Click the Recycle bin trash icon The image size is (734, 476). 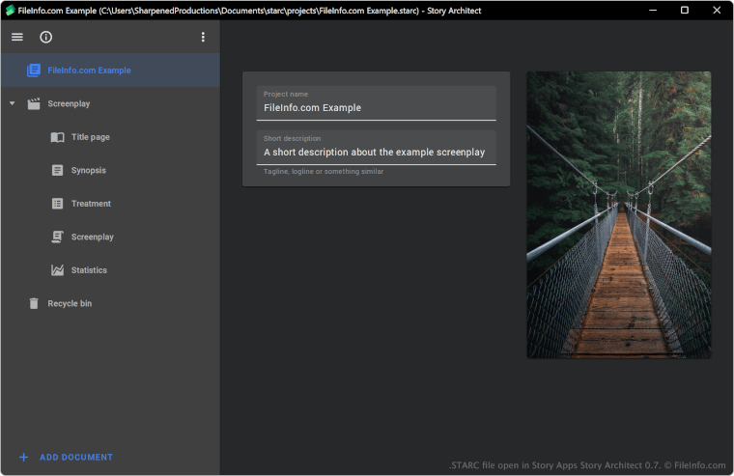coord(34,303)
